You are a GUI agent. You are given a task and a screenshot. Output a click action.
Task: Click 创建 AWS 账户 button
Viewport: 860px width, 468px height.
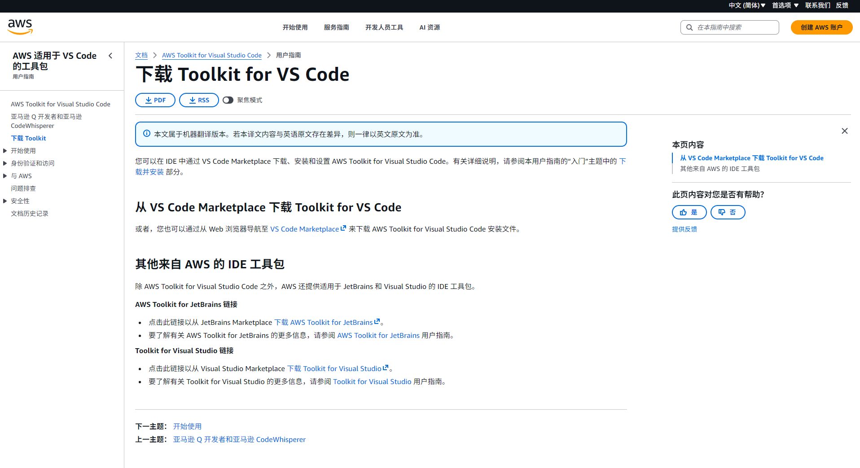(821, 27)
